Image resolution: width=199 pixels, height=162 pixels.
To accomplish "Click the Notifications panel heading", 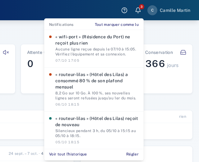I will (x=61, y=25).
